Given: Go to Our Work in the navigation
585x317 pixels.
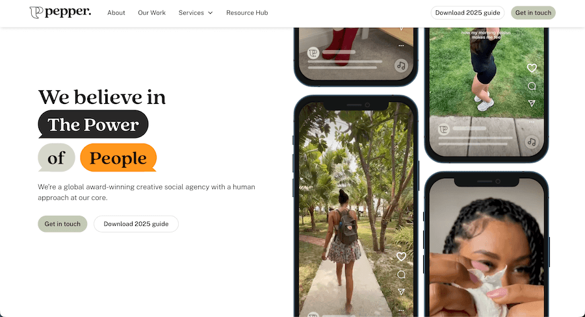Looking at the screenshot, I should pyautogui.click(x=152, y=13).
